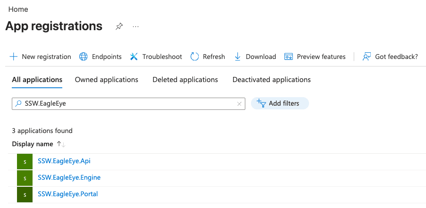Click the pin icon beside App registrations
Image resolution: width=426 pixels, height=208 pixels.
coord(119,26)
